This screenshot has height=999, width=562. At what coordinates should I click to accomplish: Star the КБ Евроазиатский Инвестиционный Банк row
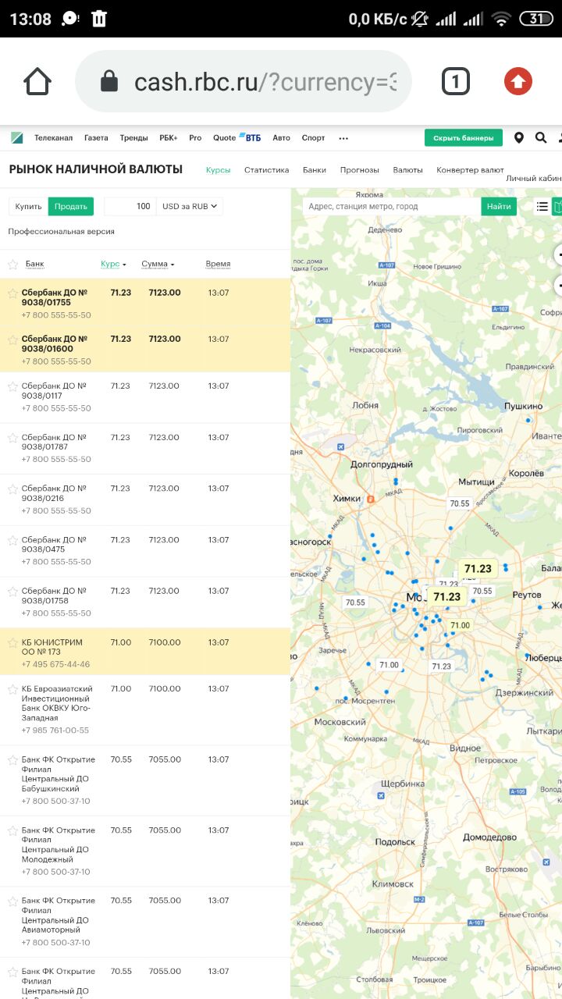(x=12, y=689)
